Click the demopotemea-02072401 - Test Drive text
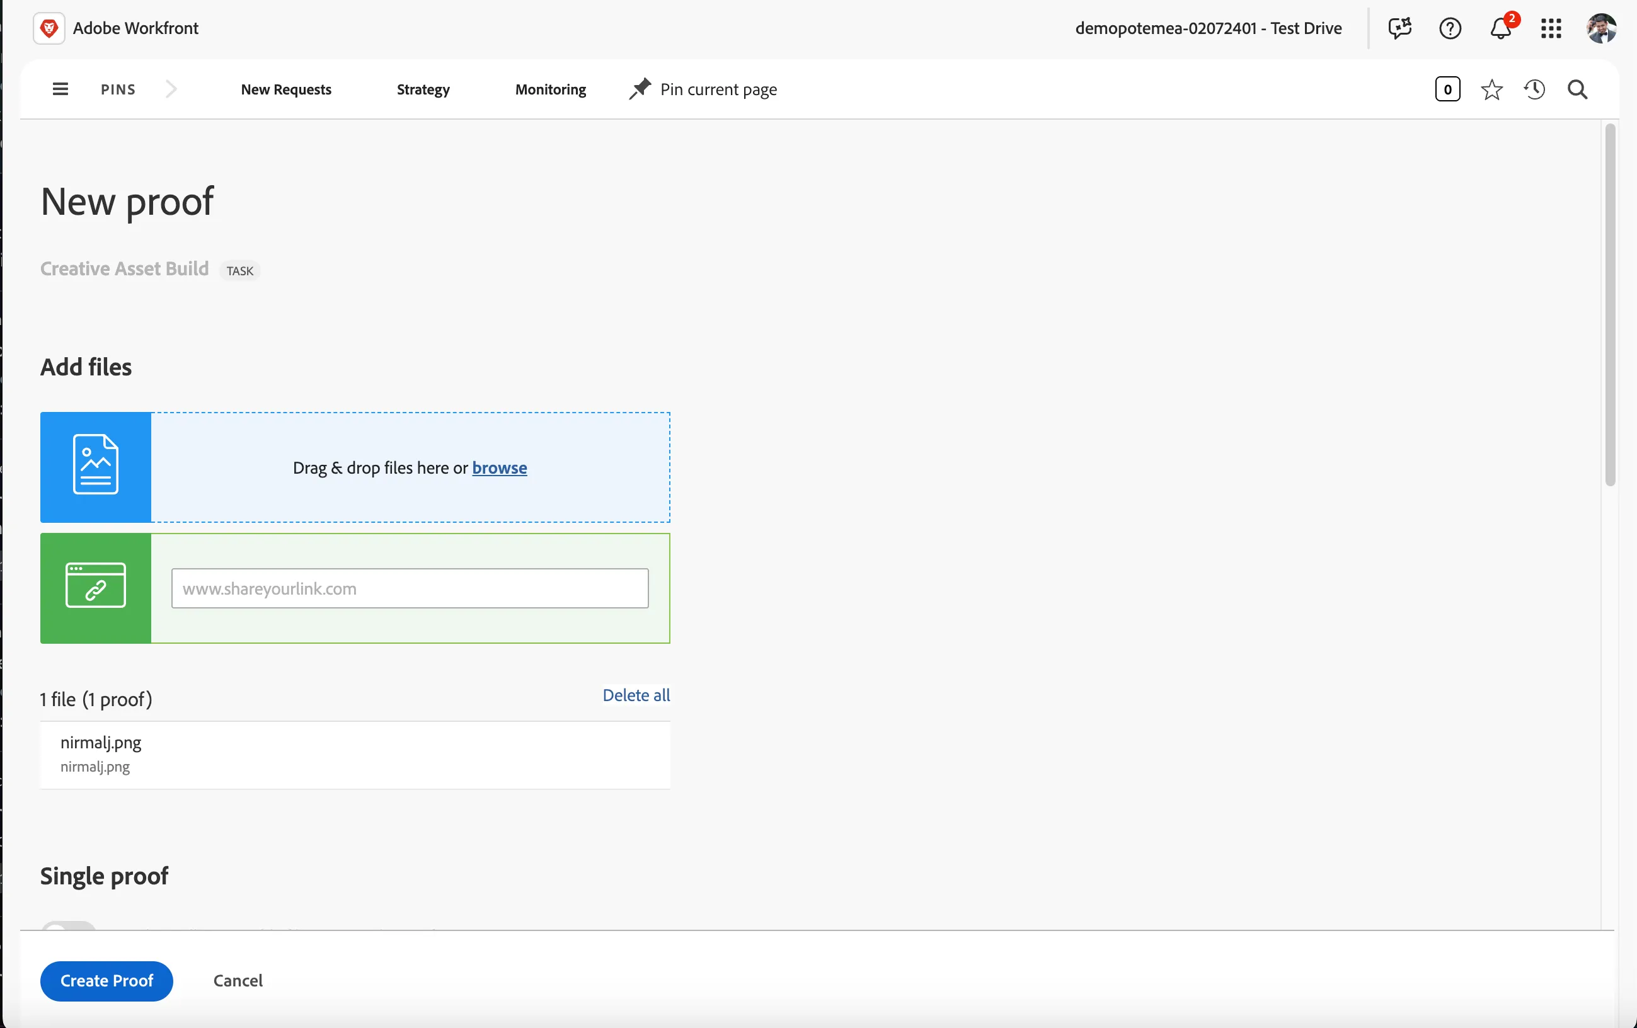 point(1208,28)
